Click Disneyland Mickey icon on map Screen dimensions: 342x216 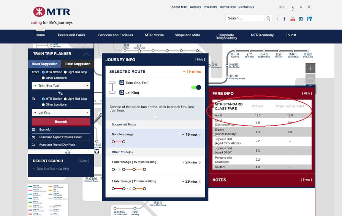97,151
